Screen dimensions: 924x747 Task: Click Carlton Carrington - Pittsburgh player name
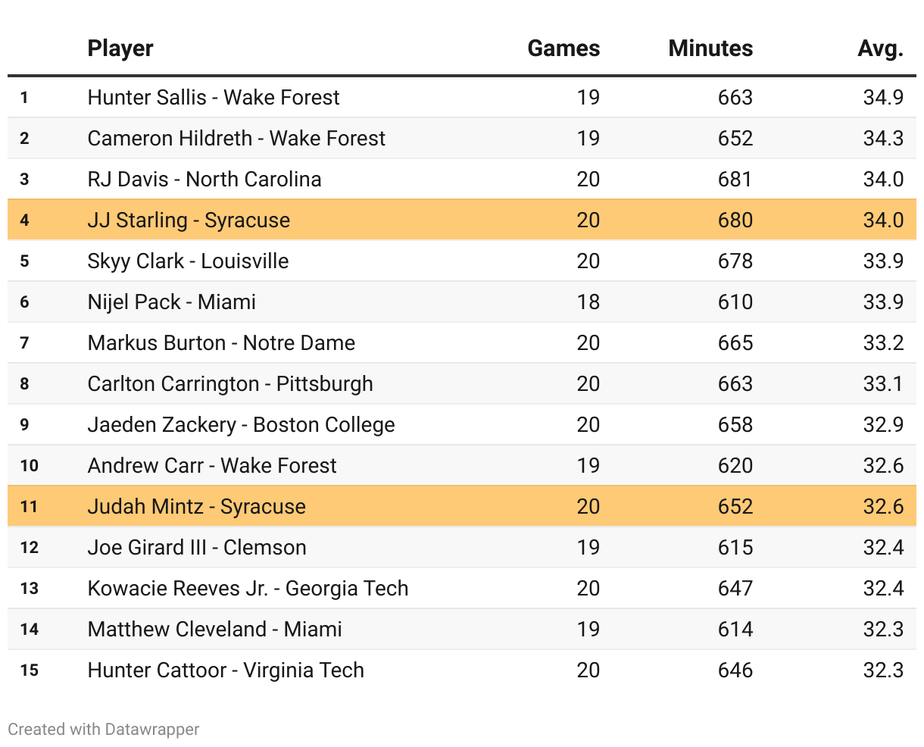tap(230, 384)
